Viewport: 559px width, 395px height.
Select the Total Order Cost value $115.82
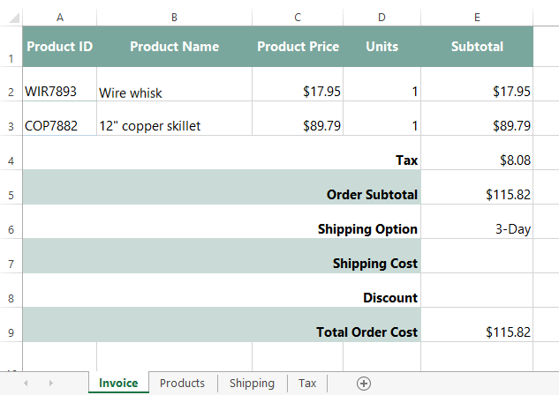tap(477, 332)
